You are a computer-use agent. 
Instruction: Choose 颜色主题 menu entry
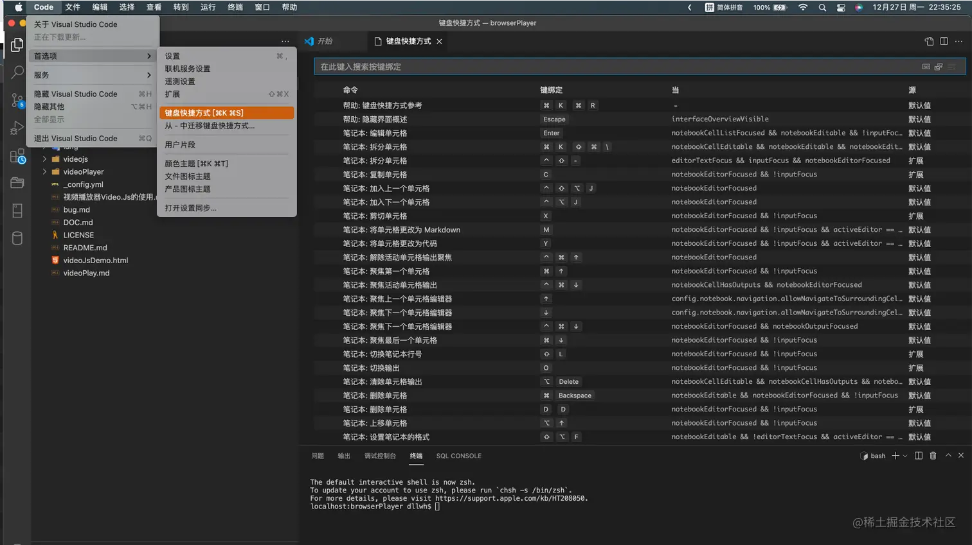(x=226, y=164)
